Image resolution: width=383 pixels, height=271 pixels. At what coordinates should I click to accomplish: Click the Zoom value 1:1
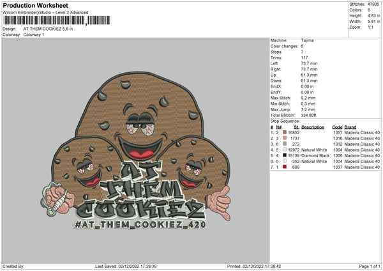coord(370,27)
